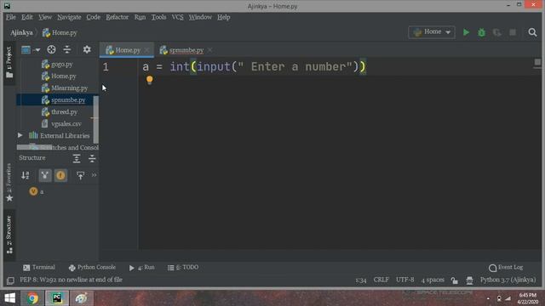Change UTF-8 file encoding

[405, 280]
